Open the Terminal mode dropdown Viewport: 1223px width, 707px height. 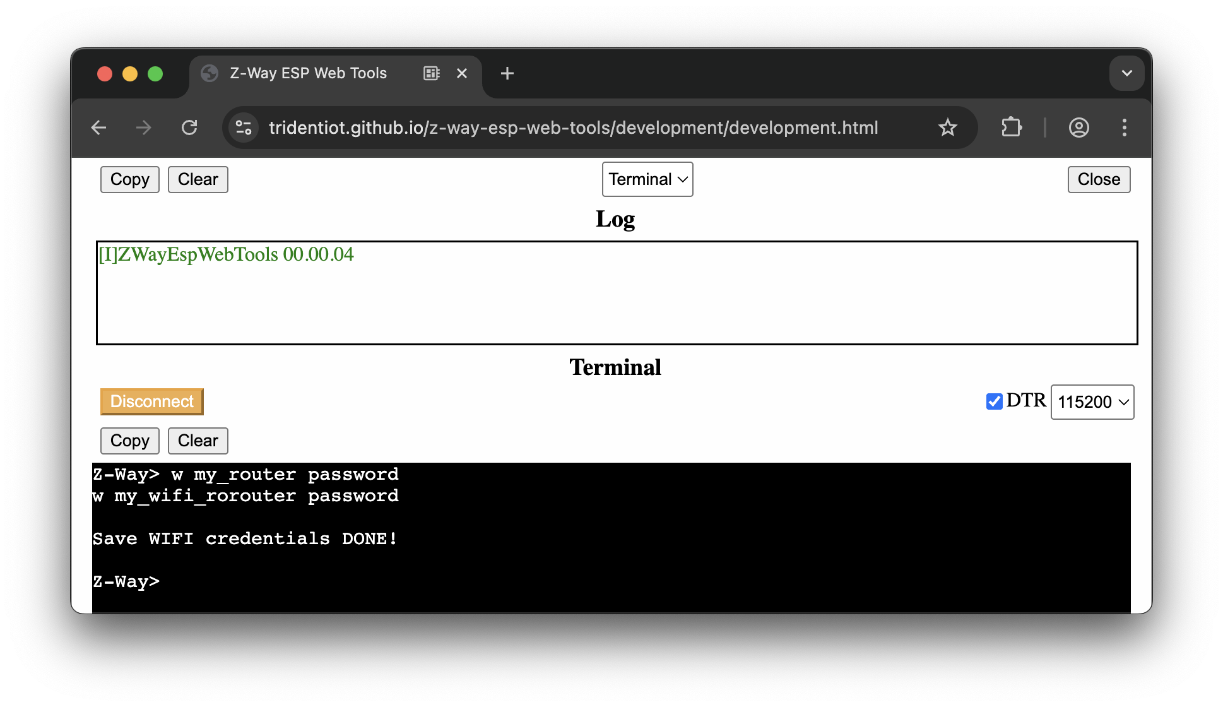[647, 179]
